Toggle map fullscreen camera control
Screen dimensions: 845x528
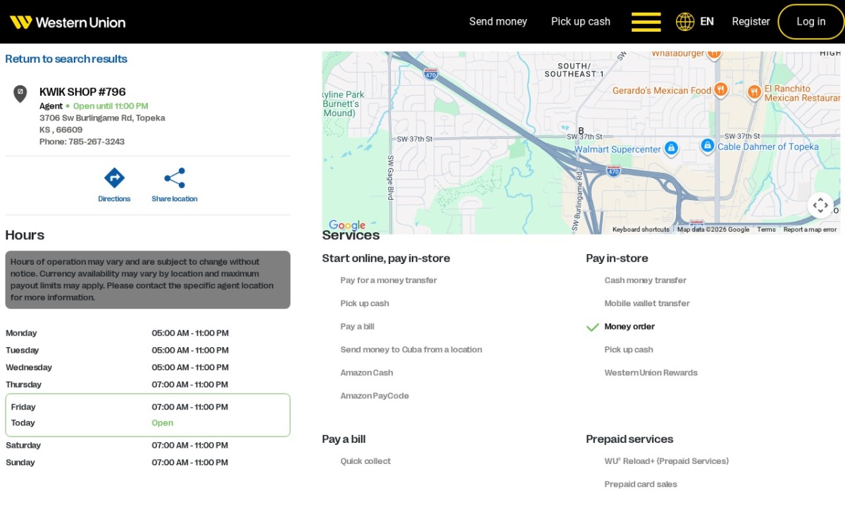pyautogui.click(x=820, y=206)
